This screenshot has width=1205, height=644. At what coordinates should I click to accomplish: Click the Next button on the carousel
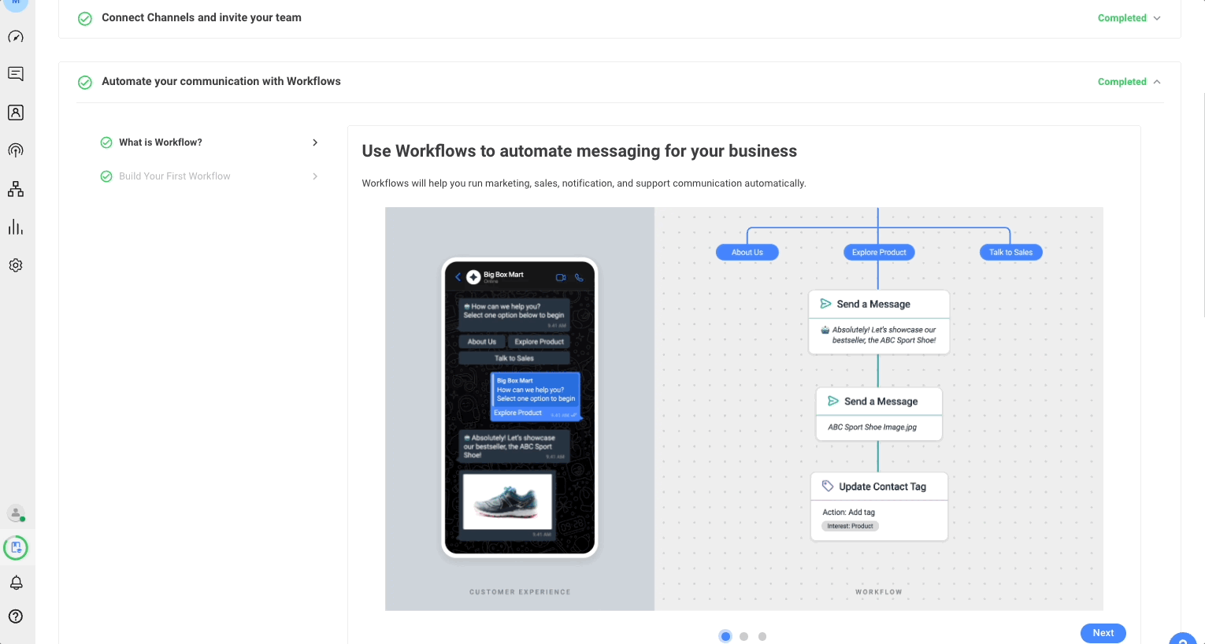pyautogui.click(x=1103, y=633)
